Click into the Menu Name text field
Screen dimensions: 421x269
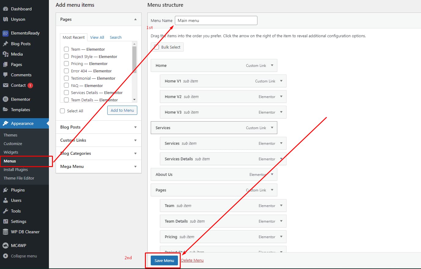216,20
